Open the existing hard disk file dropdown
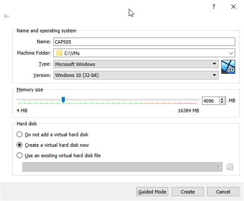Viewport: 244px width, 201px height. [122, 167]
